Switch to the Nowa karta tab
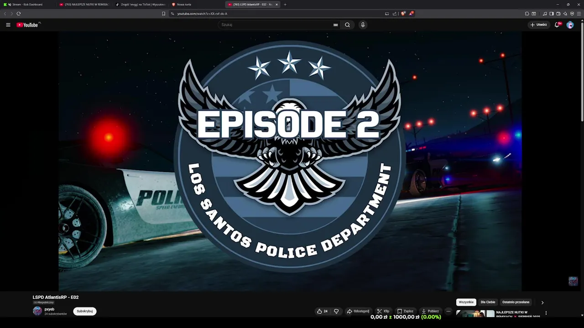Image resolution: width=584 pixels, height=328 pixels. 197,4
